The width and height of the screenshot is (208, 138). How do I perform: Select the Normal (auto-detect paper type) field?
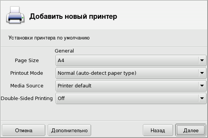click(x=131, y=73)
